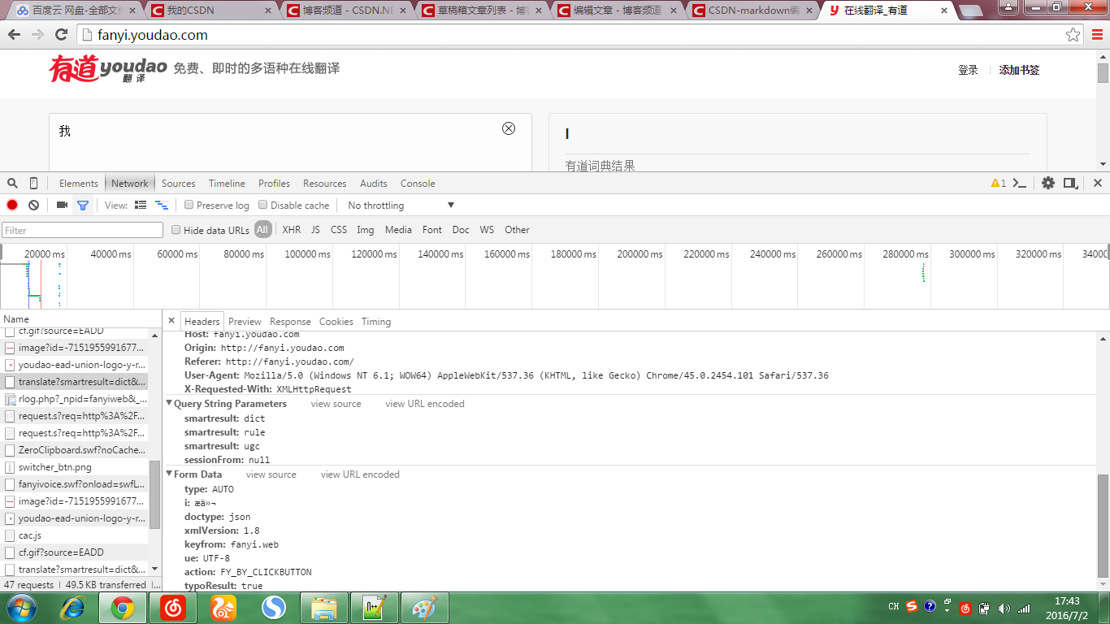
Task: Switch to Sources panel
Action: 179,183
